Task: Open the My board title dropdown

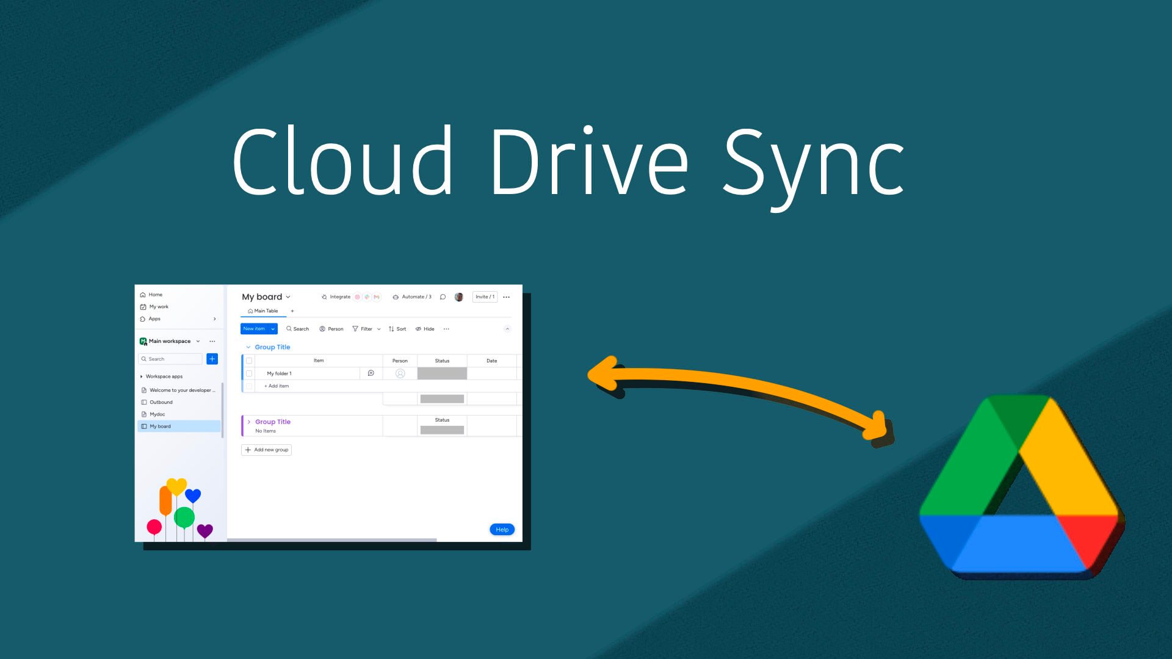Action: click(288, 297)
